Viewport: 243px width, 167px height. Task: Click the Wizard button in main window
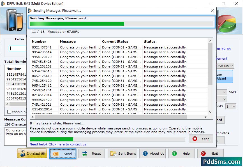225,76
